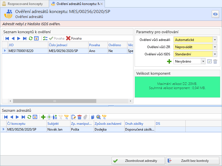
Task: Click the horizontal scrollbar in concepts list
Action: 56,101
